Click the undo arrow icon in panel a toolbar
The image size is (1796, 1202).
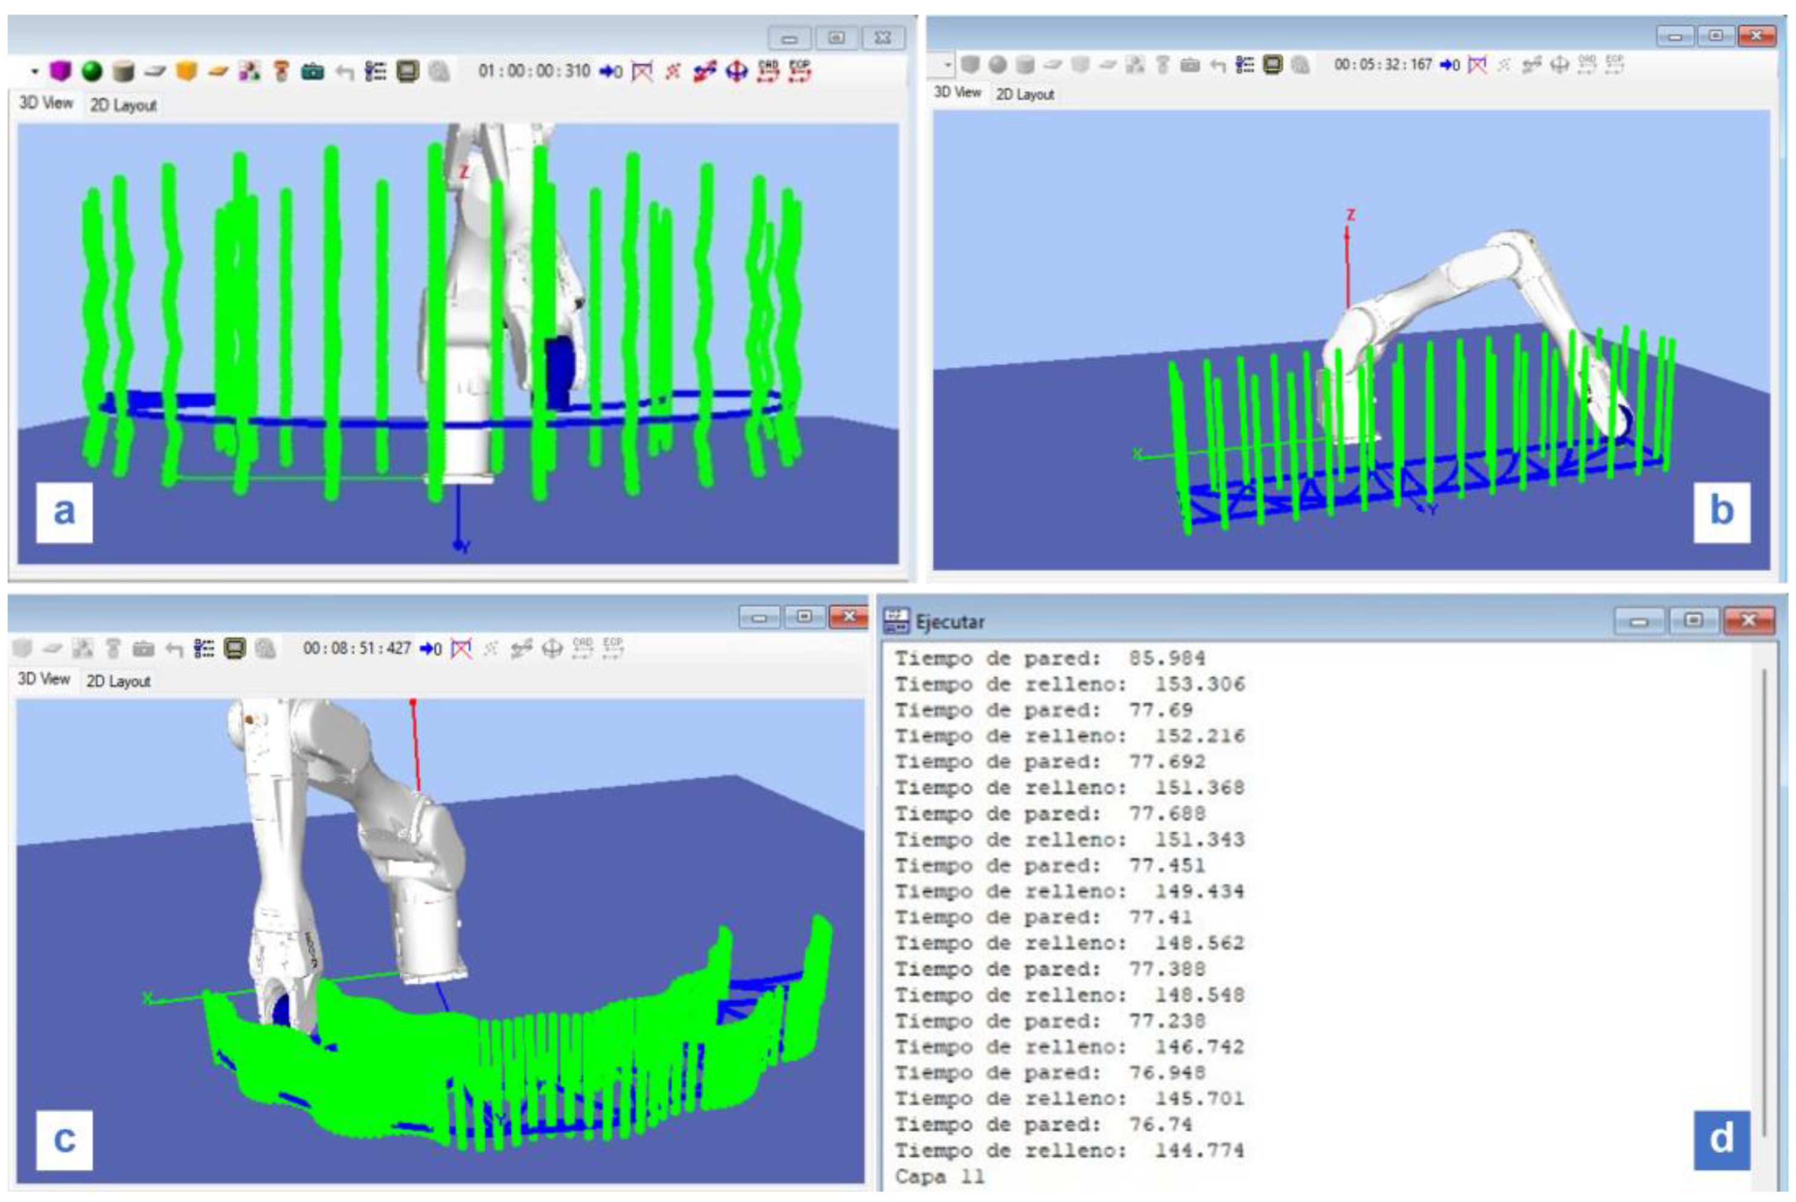(345, 73)
